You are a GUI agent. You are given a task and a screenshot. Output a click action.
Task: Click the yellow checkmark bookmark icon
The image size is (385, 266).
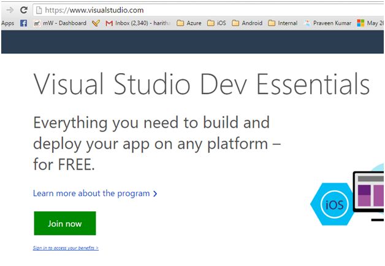click(x=96, y=23)
